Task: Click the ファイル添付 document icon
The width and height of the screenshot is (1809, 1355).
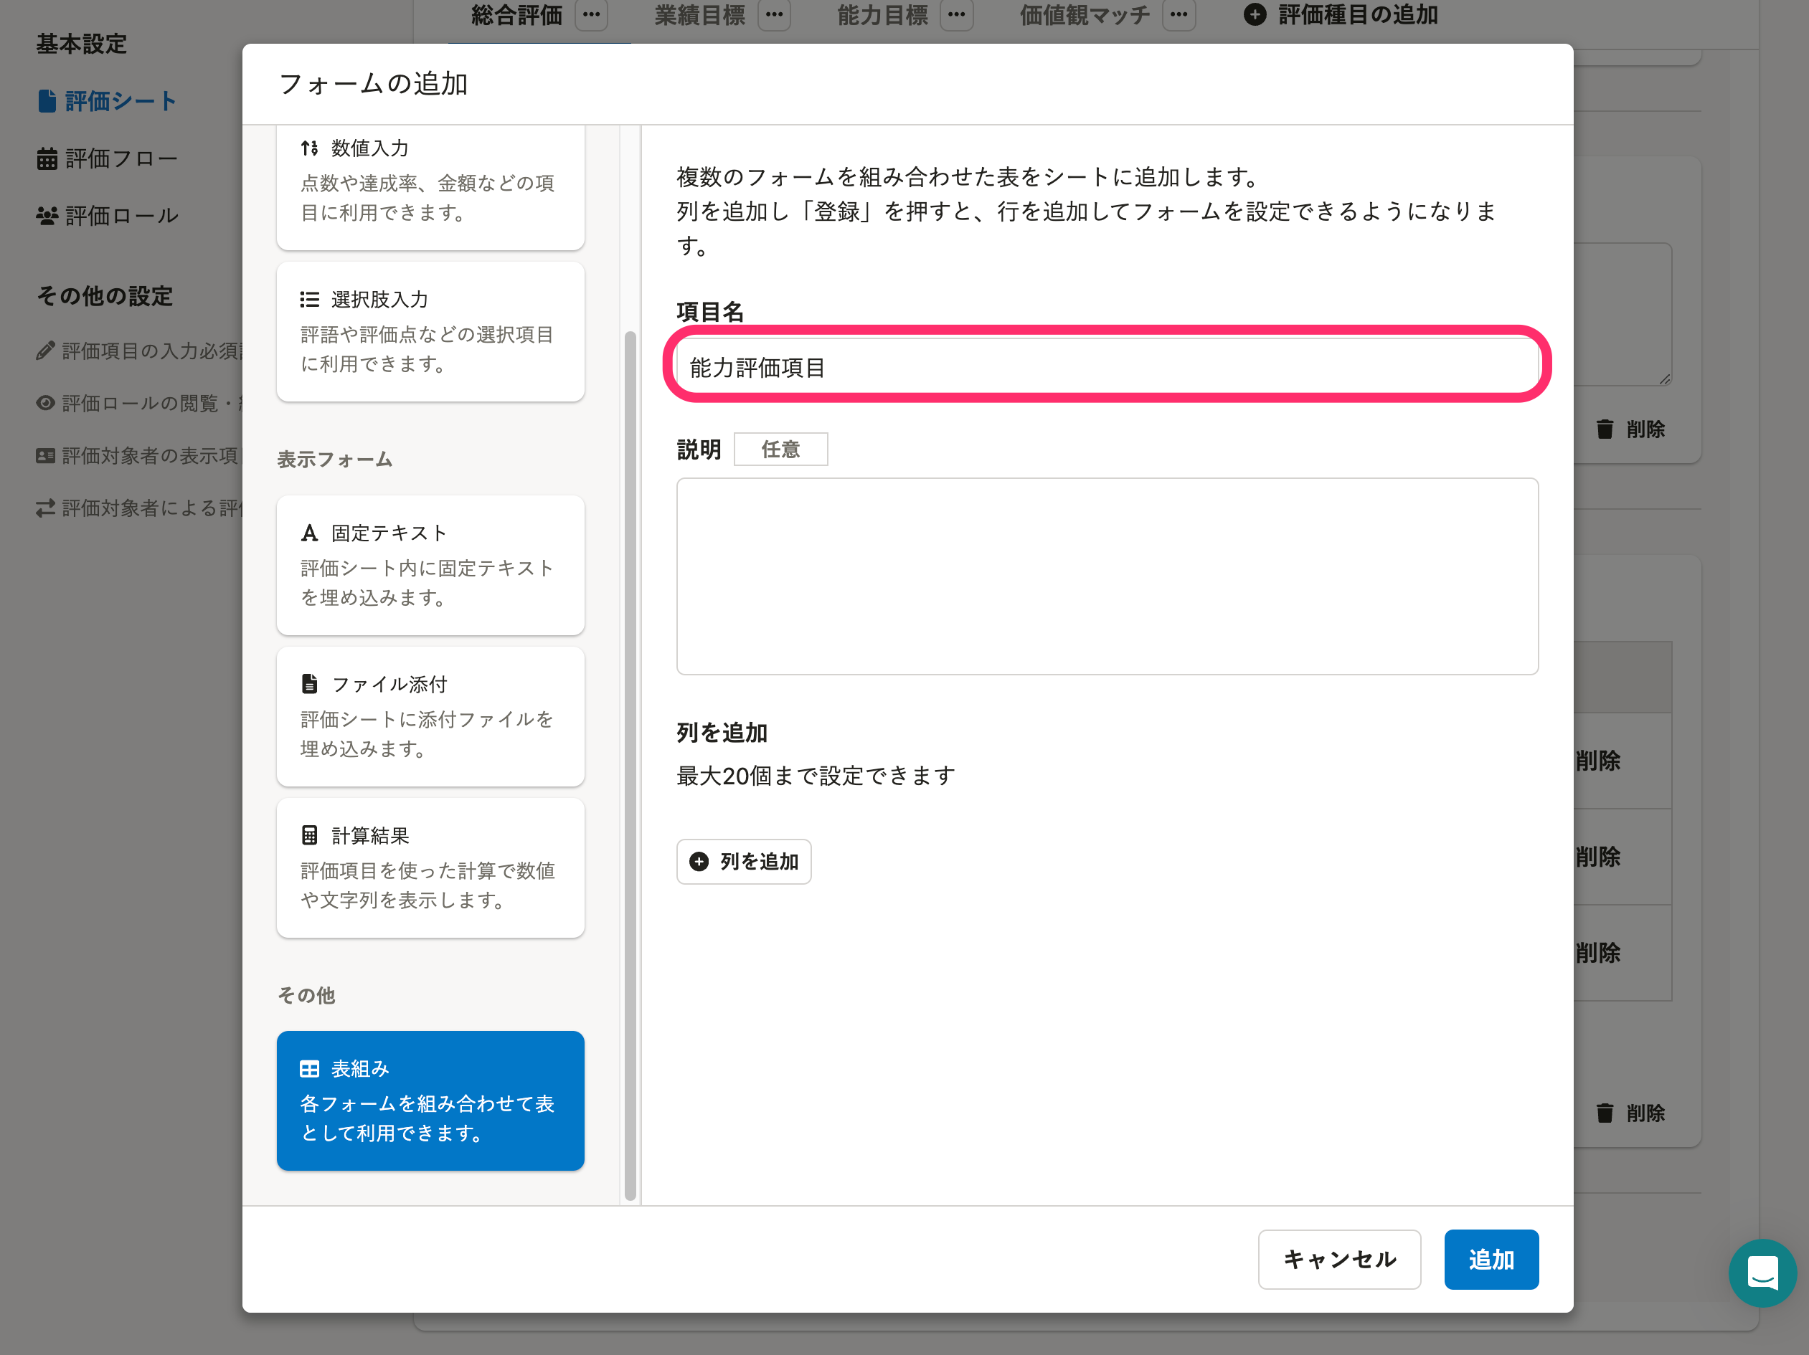Action: click(309, 684)
